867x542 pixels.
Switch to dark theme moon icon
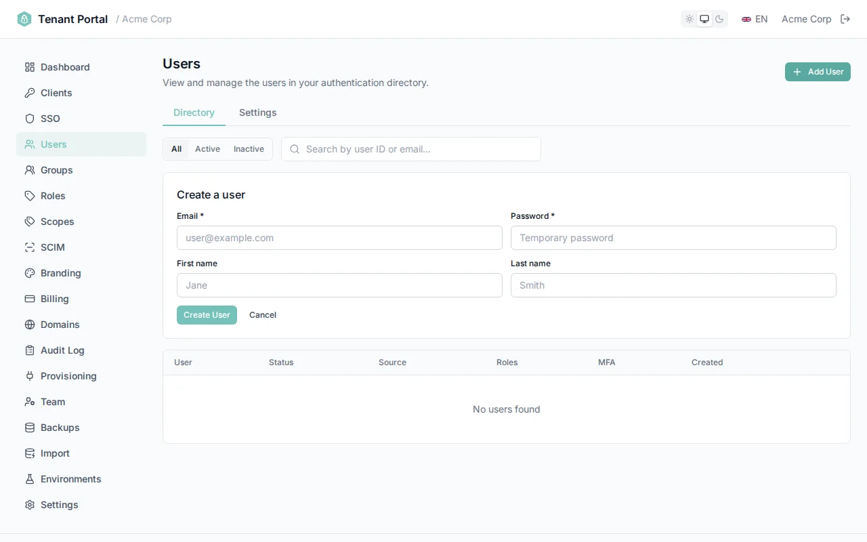coord(719,19)
